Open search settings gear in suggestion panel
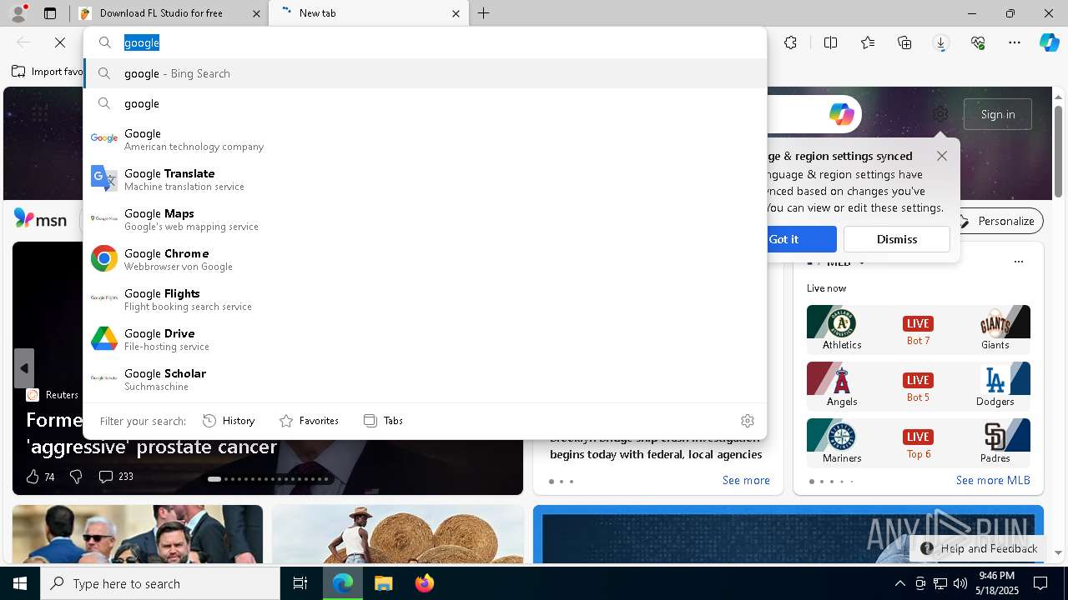 (748, 421)
